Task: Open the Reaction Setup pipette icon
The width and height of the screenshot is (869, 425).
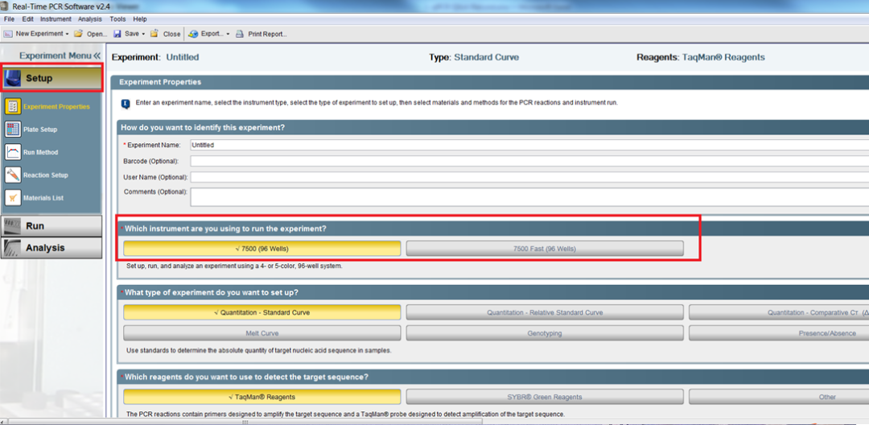Action: point(13,175)
